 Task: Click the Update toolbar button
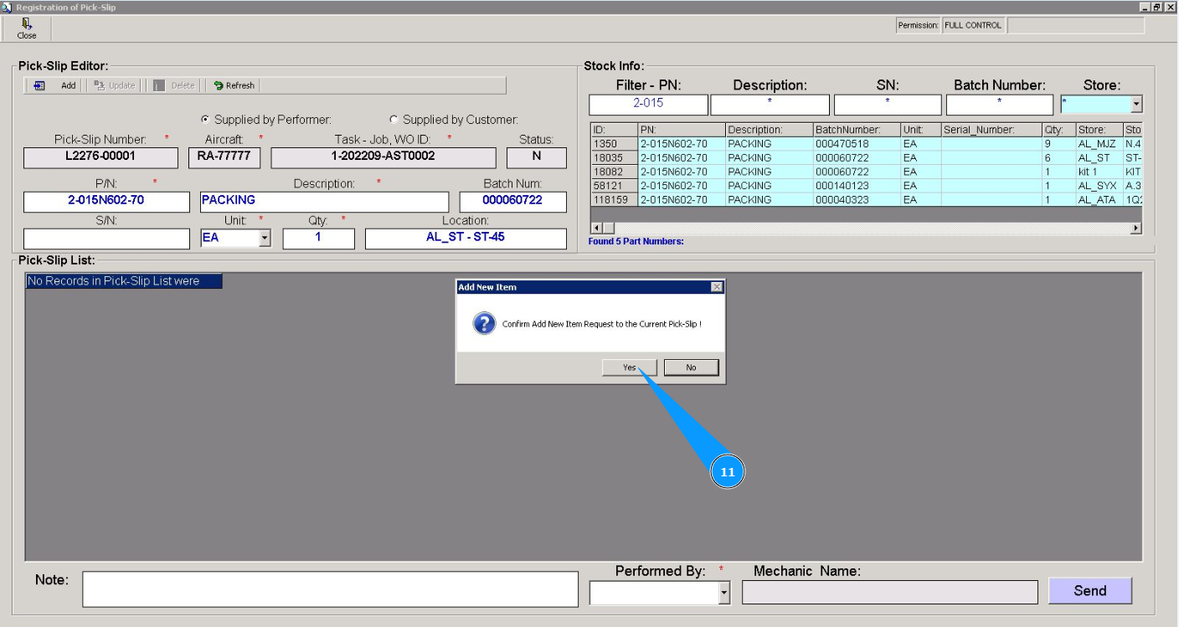click(114, 85)
